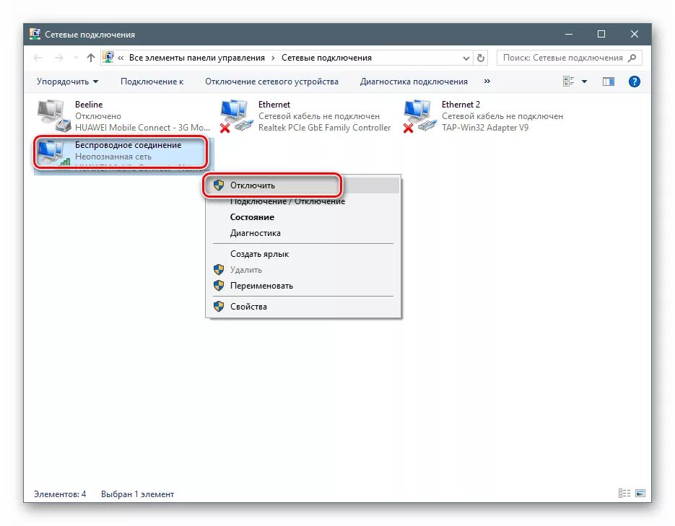Switch to details view in status bar

click(624, 494)
